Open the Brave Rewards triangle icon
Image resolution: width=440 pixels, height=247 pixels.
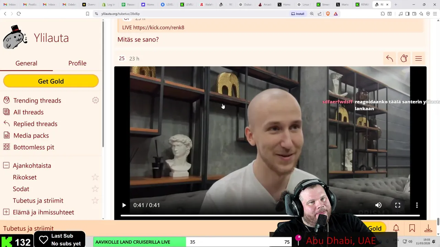point(335,14)
